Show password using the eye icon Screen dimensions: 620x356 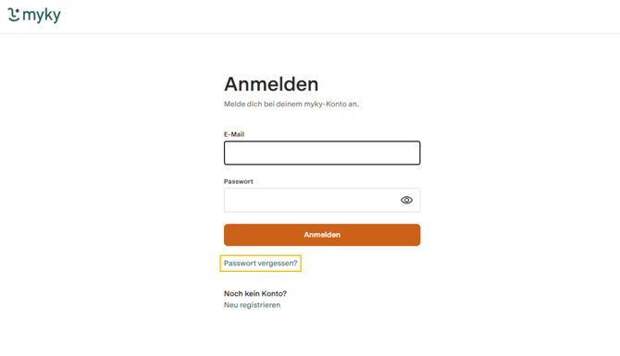point(406,200)
